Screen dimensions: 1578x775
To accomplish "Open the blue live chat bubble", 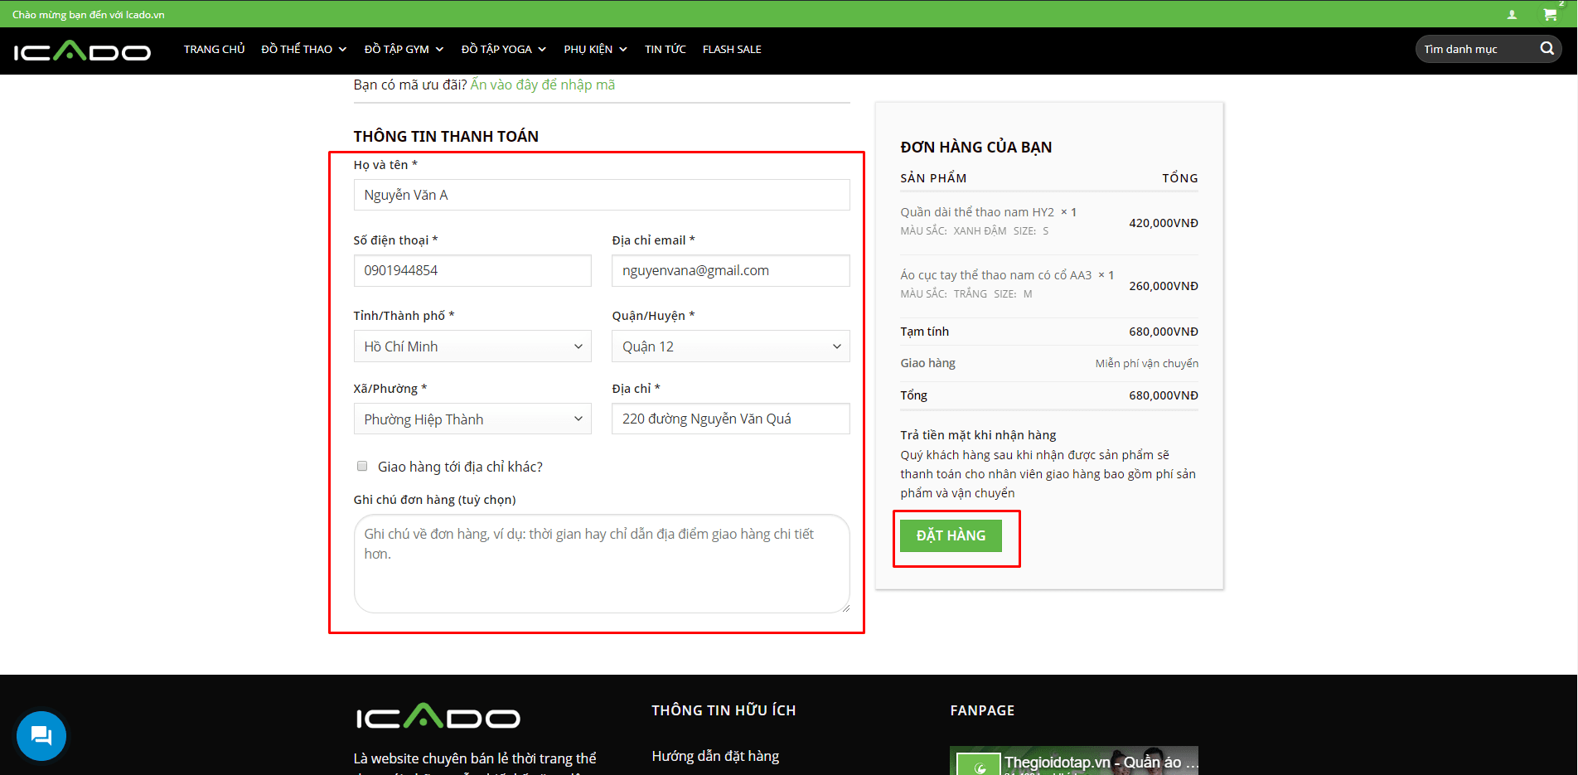I will pos(41,735).
